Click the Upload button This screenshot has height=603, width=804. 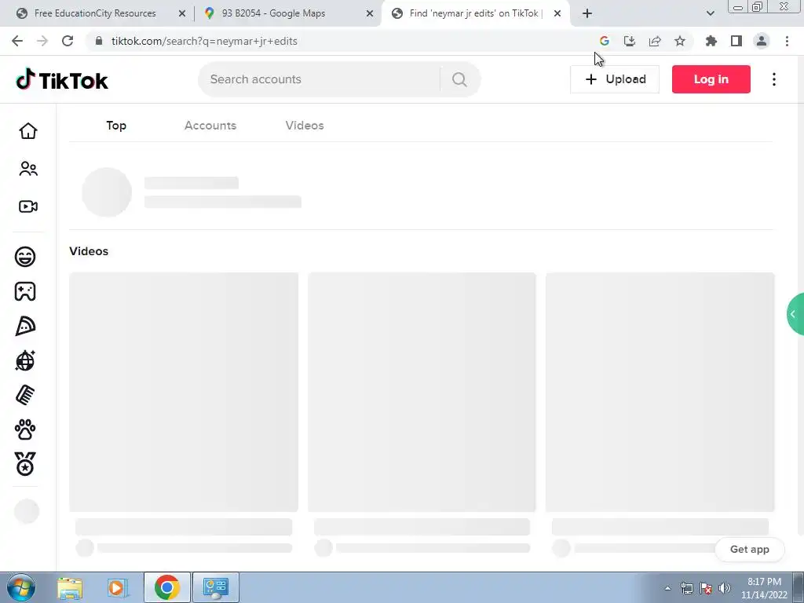coord(615,79)
